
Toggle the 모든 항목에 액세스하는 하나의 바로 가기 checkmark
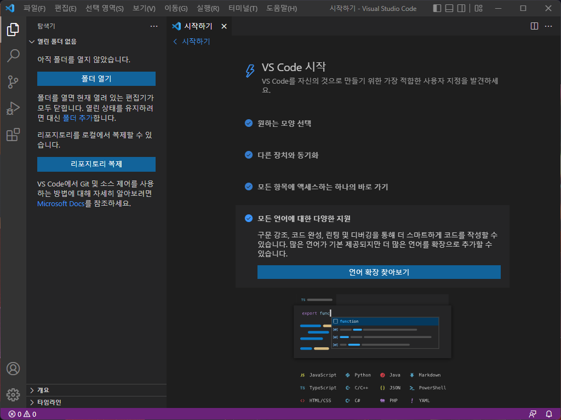coord(249,186)
